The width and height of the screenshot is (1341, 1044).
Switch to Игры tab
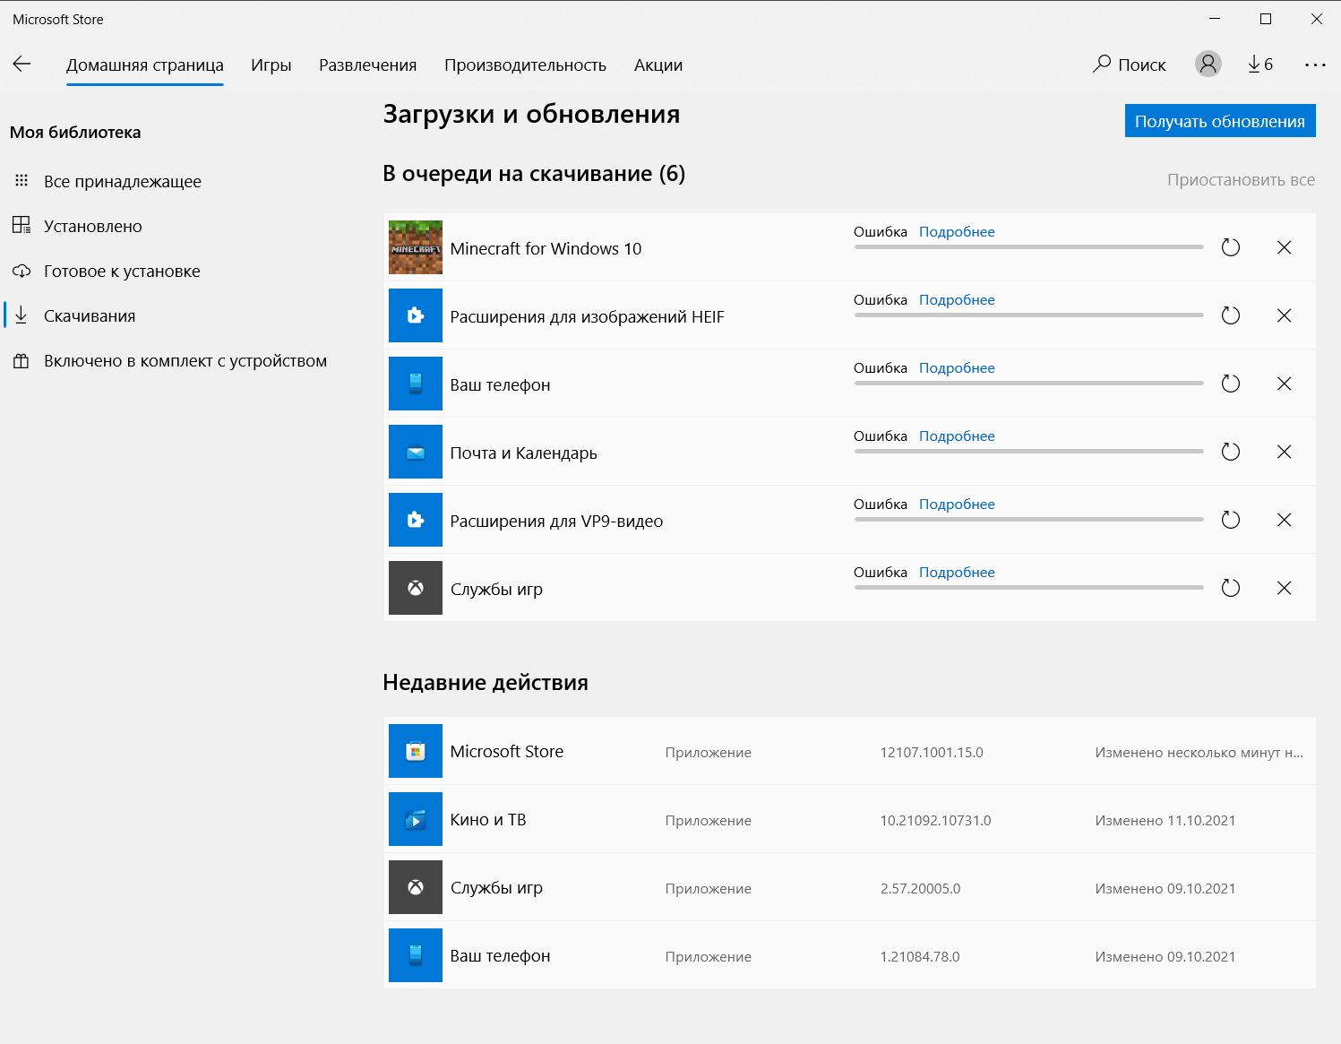[x=271, y=65]
